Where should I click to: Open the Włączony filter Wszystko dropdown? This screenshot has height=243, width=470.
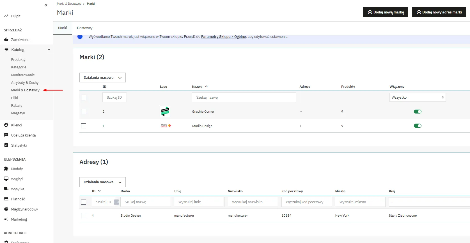[x=418, y=98]
